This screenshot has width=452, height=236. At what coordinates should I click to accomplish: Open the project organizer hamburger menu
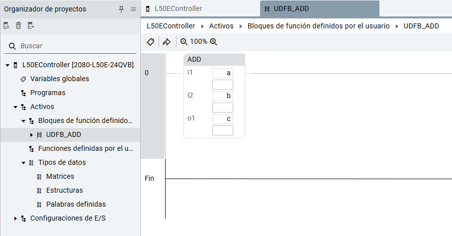click(x=133, y=9)
